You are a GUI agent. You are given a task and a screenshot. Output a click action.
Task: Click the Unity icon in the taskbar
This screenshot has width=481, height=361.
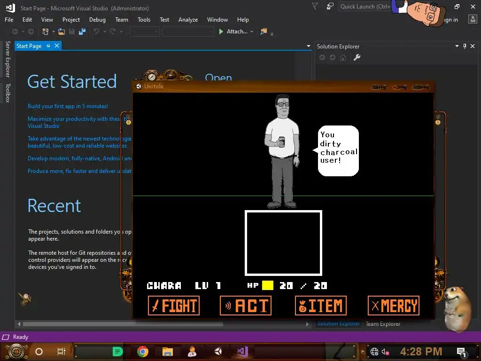[218, 352]
